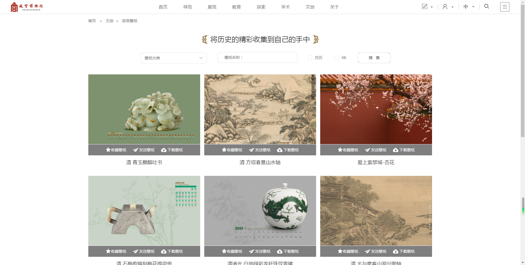The height and width of the screenshot is (265, 525).
Task: Open the search magnifier icon
Action: coord(486,6)
